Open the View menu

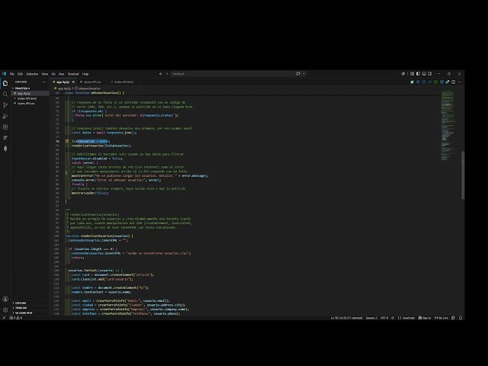tap(45, 74)
